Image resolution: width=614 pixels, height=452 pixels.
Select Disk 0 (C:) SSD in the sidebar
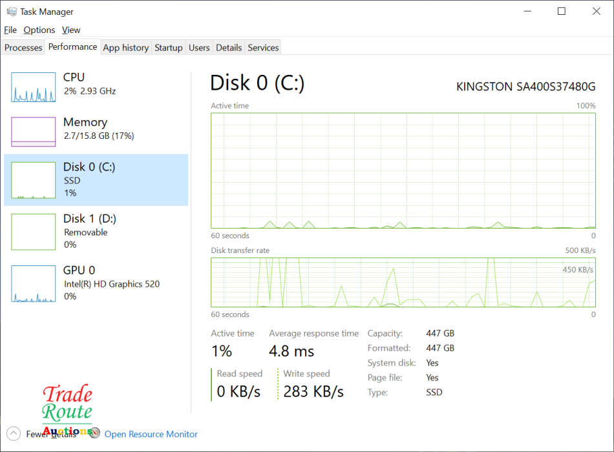96,180
